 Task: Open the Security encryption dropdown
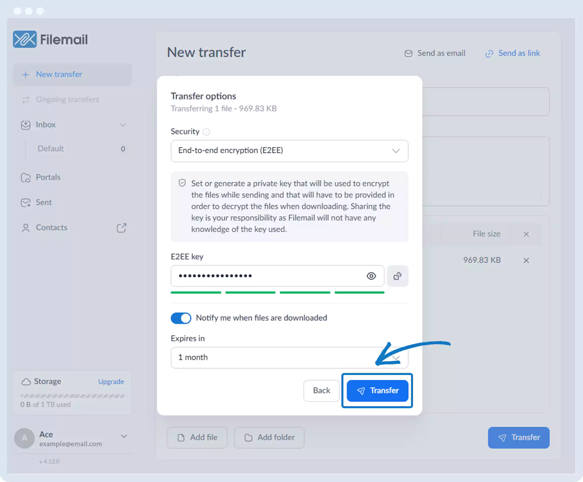(289, 151)
